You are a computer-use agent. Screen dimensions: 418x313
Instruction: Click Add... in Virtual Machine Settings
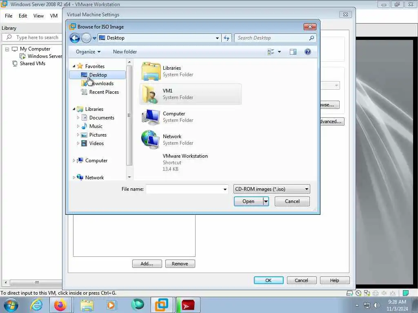[x=147, y=264]
